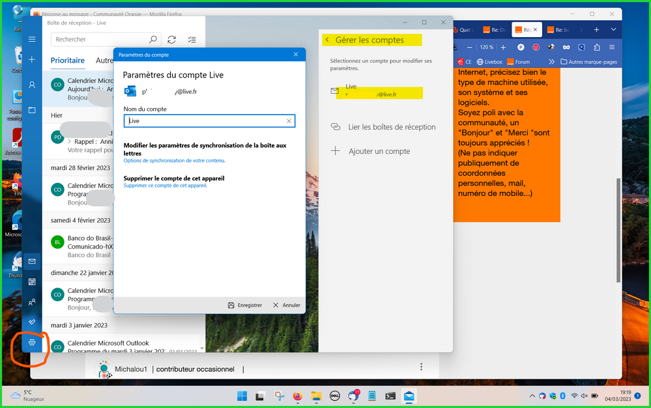Open the To Do checkmark icon

click(x=32, y=322)
